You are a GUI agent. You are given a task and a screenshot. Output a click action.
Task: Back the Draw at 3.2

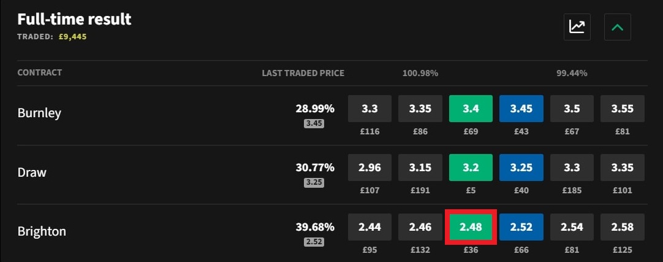(x=471, y=168)
